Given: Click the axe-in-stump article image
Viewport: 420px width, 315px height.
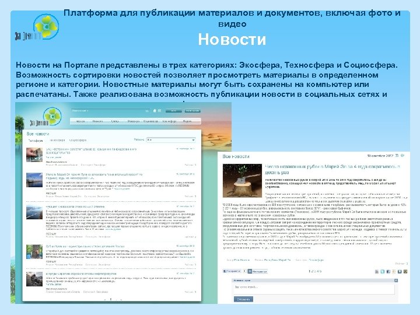Looking at the screenshot, I should [242, 181].
